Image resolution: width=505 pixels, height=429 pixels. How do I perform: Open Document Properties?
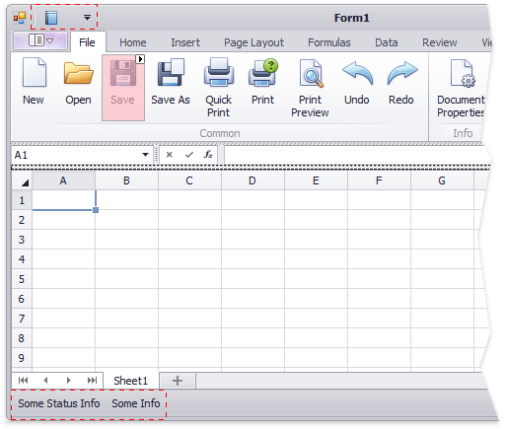(x=461, y=88)
